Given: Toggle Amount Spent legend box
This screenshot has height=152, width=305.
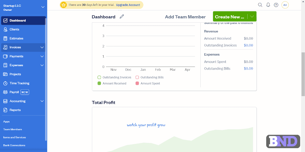Looking at the screenshot, I should [137, 83].
